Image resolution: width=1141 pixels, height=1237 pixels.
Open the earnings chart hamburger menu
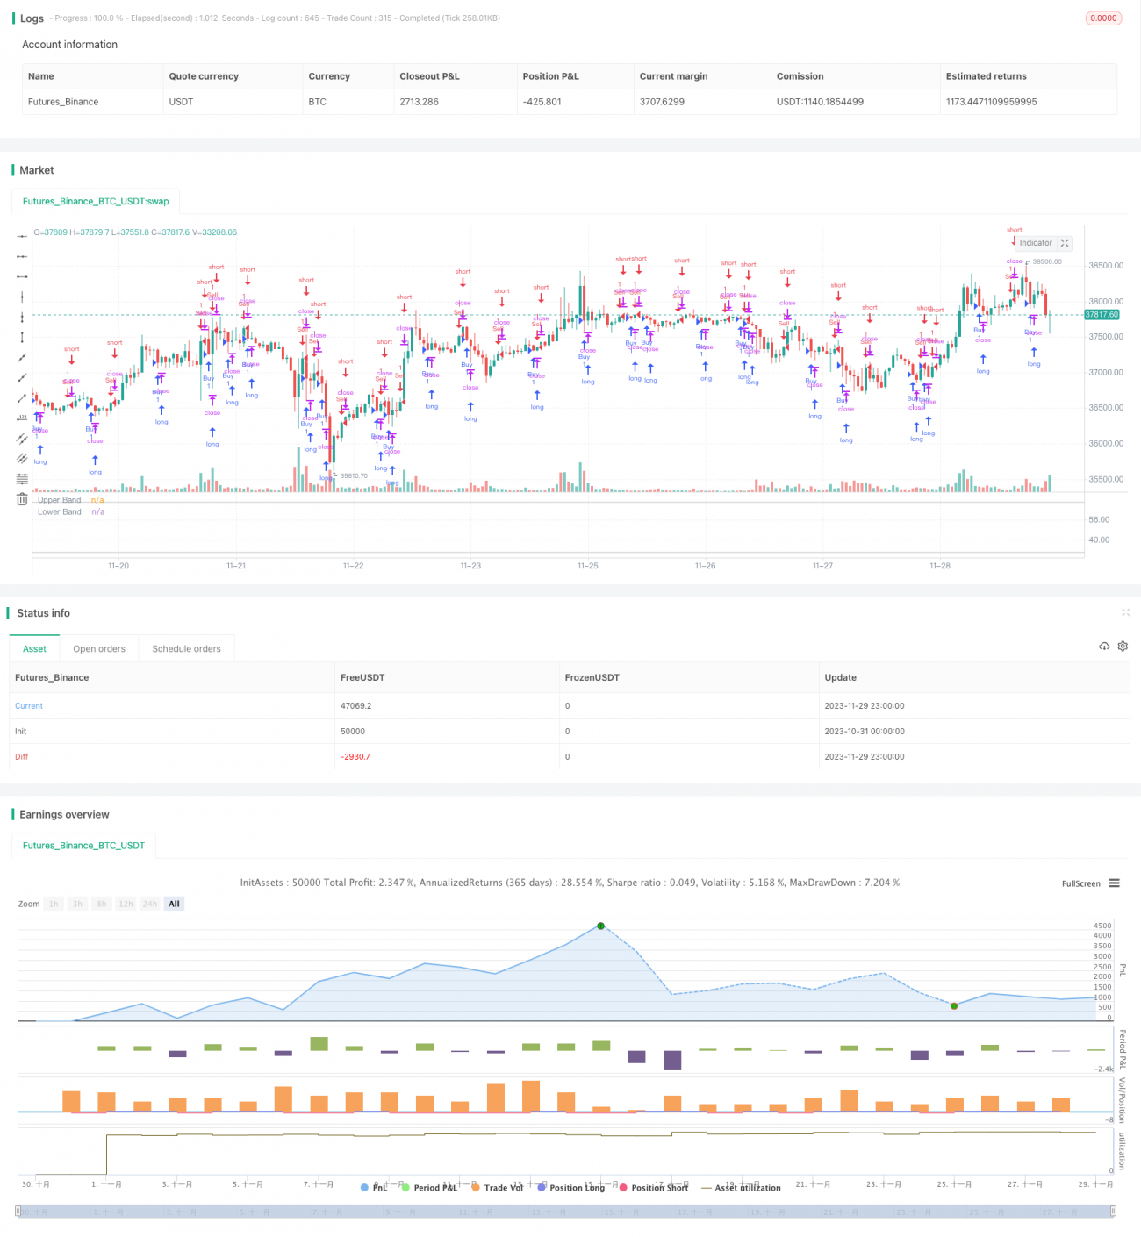[1115, 883]
